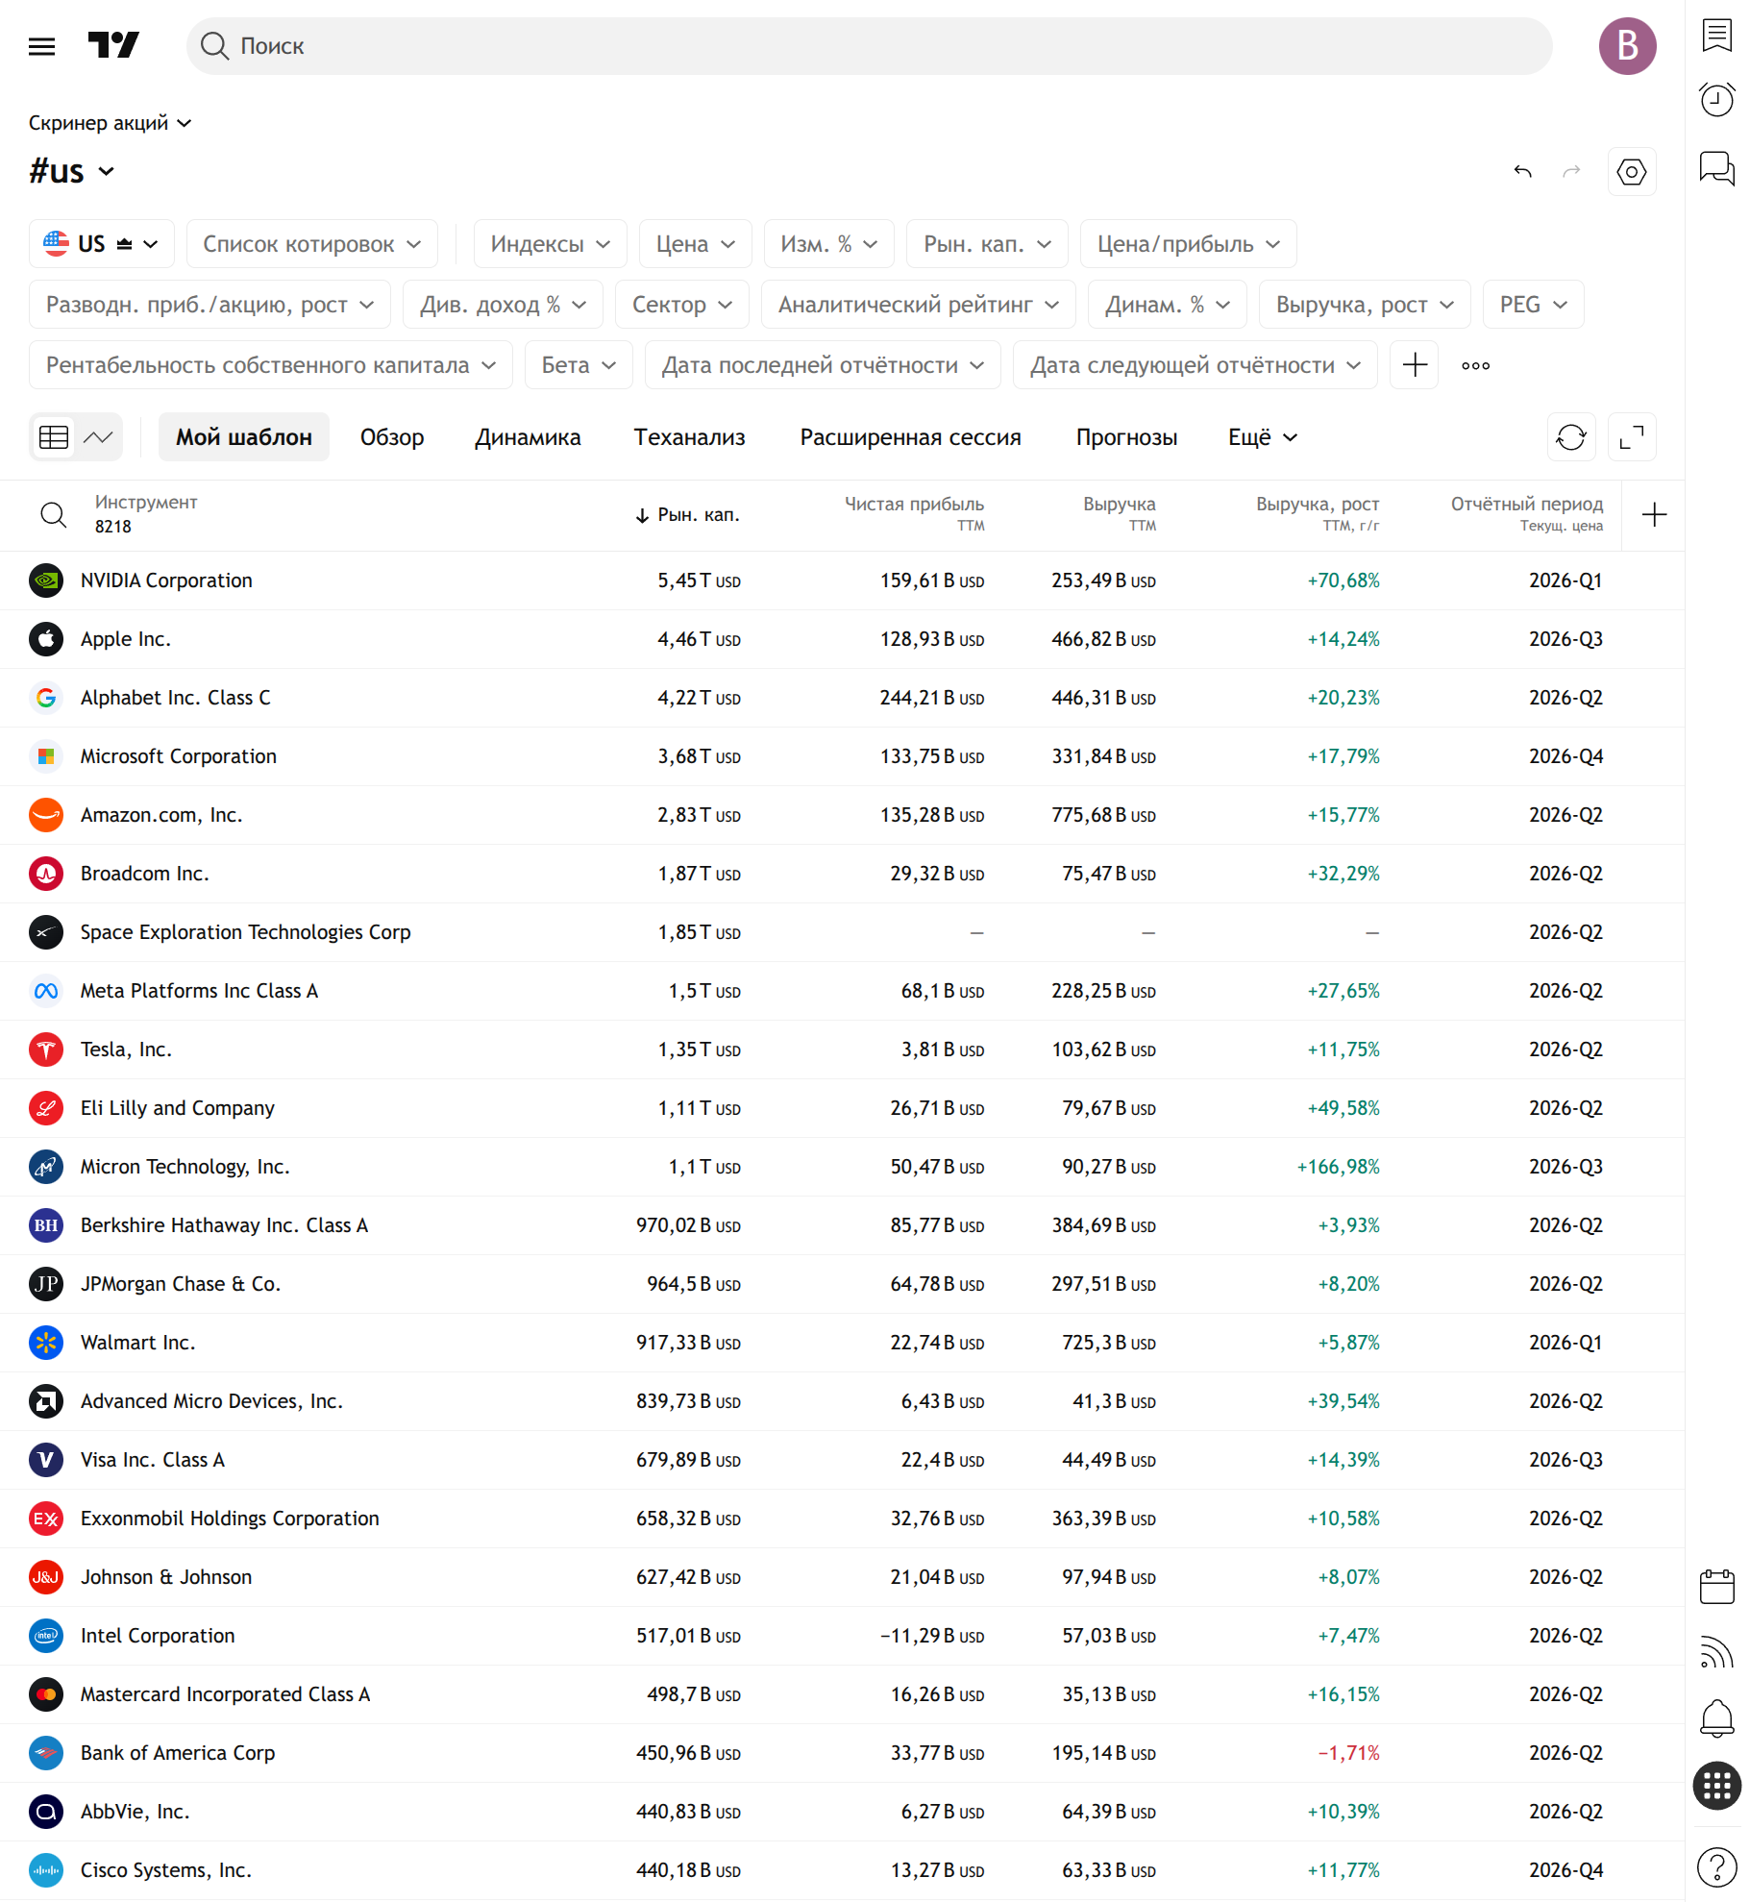The image size is (1750, 1902).
Task: Open user profile avatar B
Action: 1627,45
